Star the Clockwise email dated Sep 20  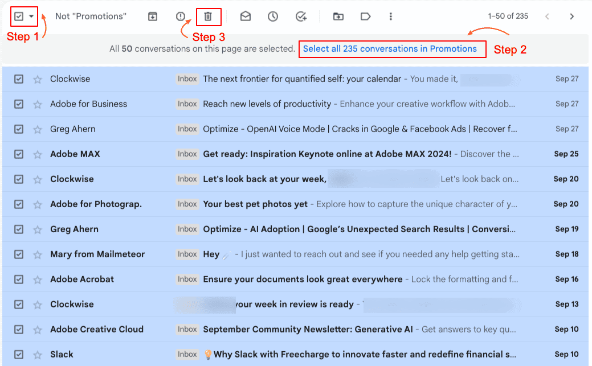click(38, 179)
